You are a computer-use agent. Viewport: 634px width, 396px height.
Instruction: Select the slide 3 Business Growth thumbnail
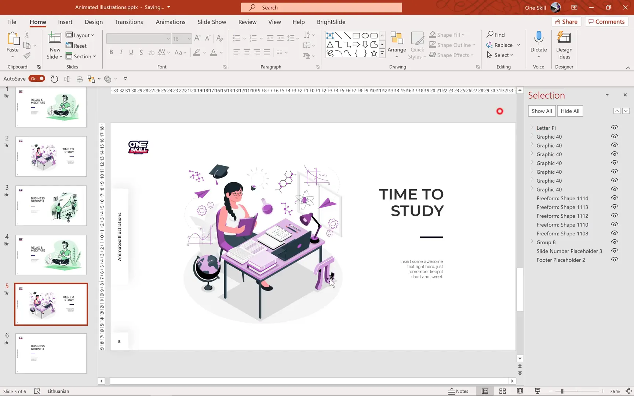(x=51, y=206)
